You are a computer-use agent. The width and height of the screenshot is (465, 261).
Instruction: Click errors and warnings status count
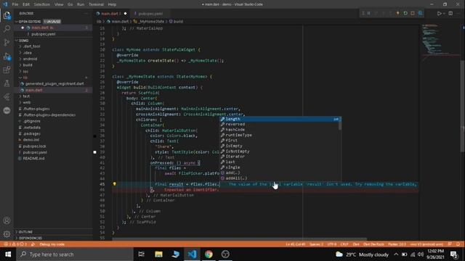pos(15,244)
